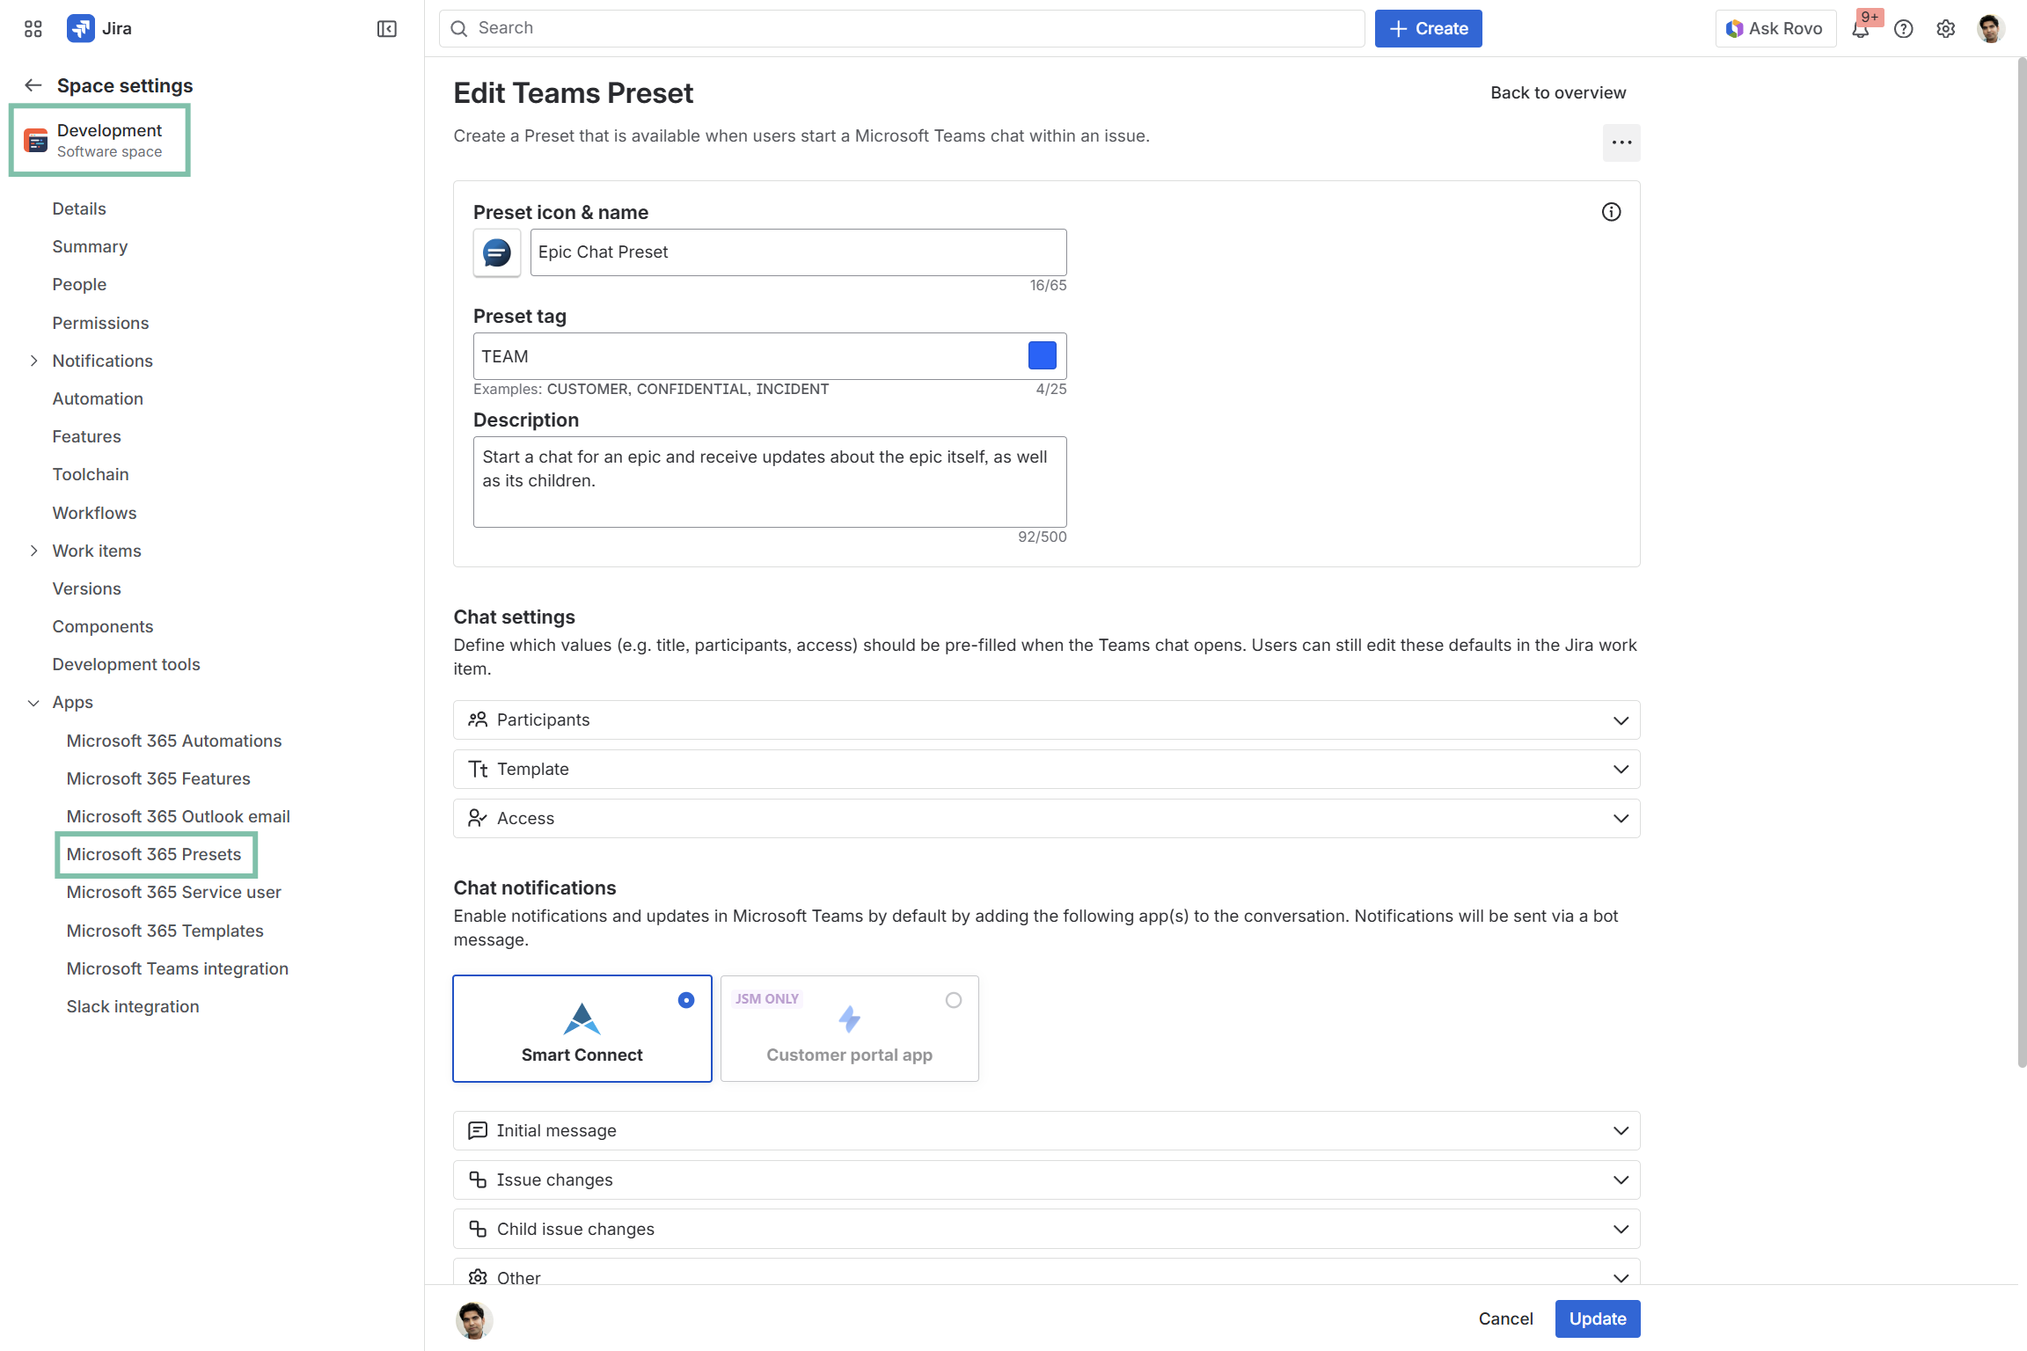Go back using the Space settings arrow
Viewport: 2027px width, 1351px height.
[33, 85]
